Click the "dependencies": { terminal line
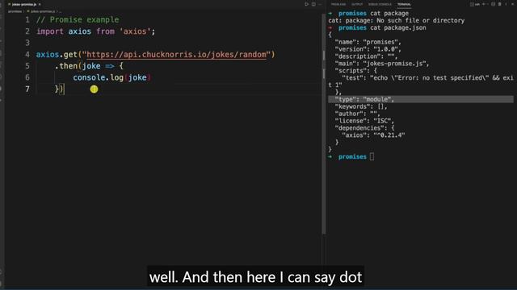Image resolution: width=517 pixels, height=290 pixels. tap(364, 128)
